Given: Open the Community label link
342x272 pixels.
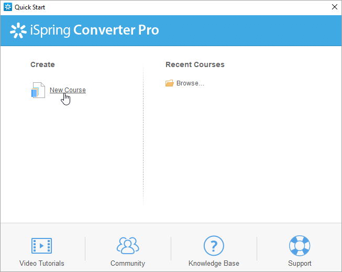Looking at the screenshot, I should click(x=128, y=263).
